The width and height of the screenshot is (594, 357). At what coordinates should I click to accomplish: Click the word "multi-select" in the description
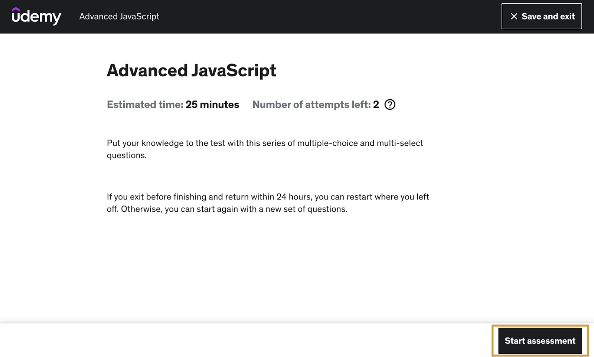tap(399, 143)
